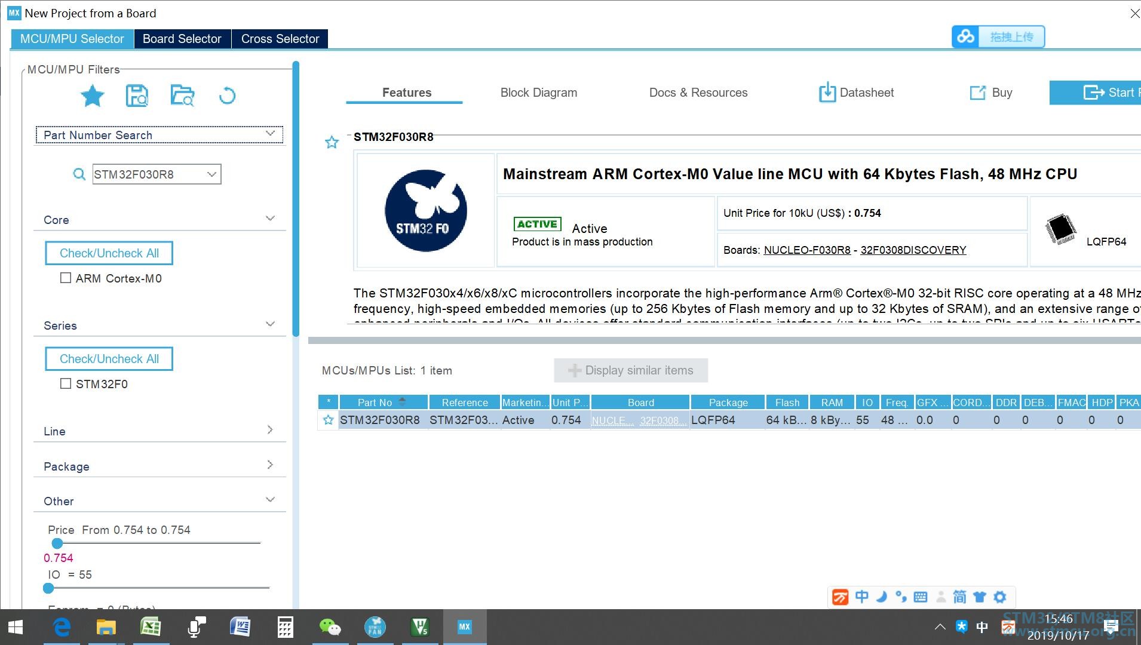Click the IO slider handle
Image resolution: width=1141 pixels, height=645 pixels.
click(49, 588)
